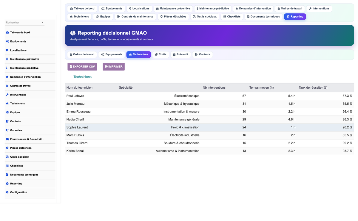Image resolution: width=358 pixels, height=221 pixels.
Task: Click the Maintenance préventive calendar icon in sidebar
Action: pos(7,59)
